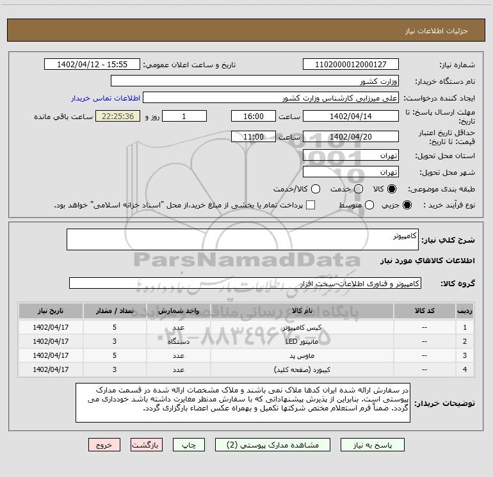The image size is (493, 477).
Task: Click the ردیف column header
Action: click(465, 311)
